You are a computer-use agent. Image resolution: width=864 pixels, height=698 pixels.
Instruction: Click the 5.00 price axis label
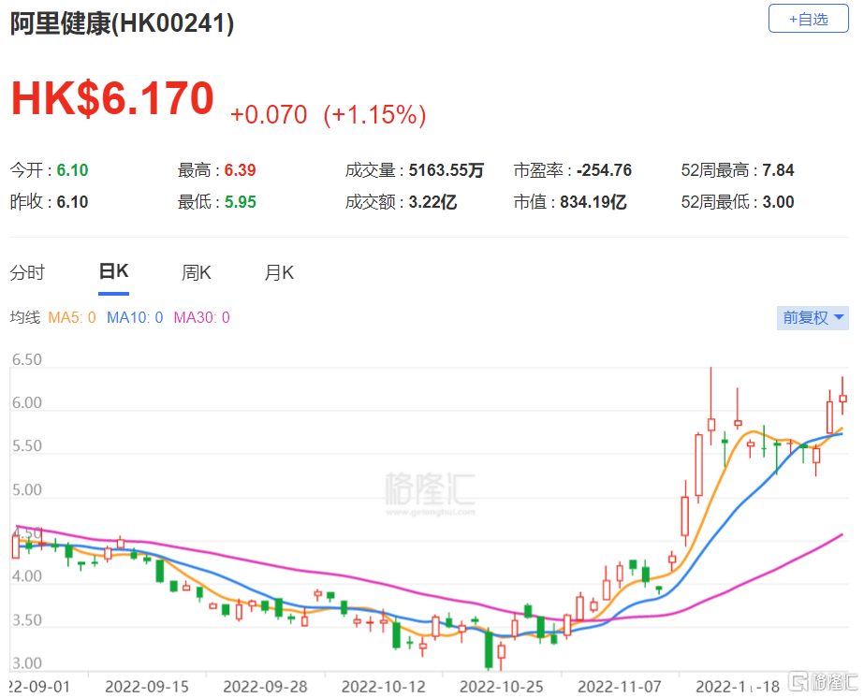pos(27,489)
